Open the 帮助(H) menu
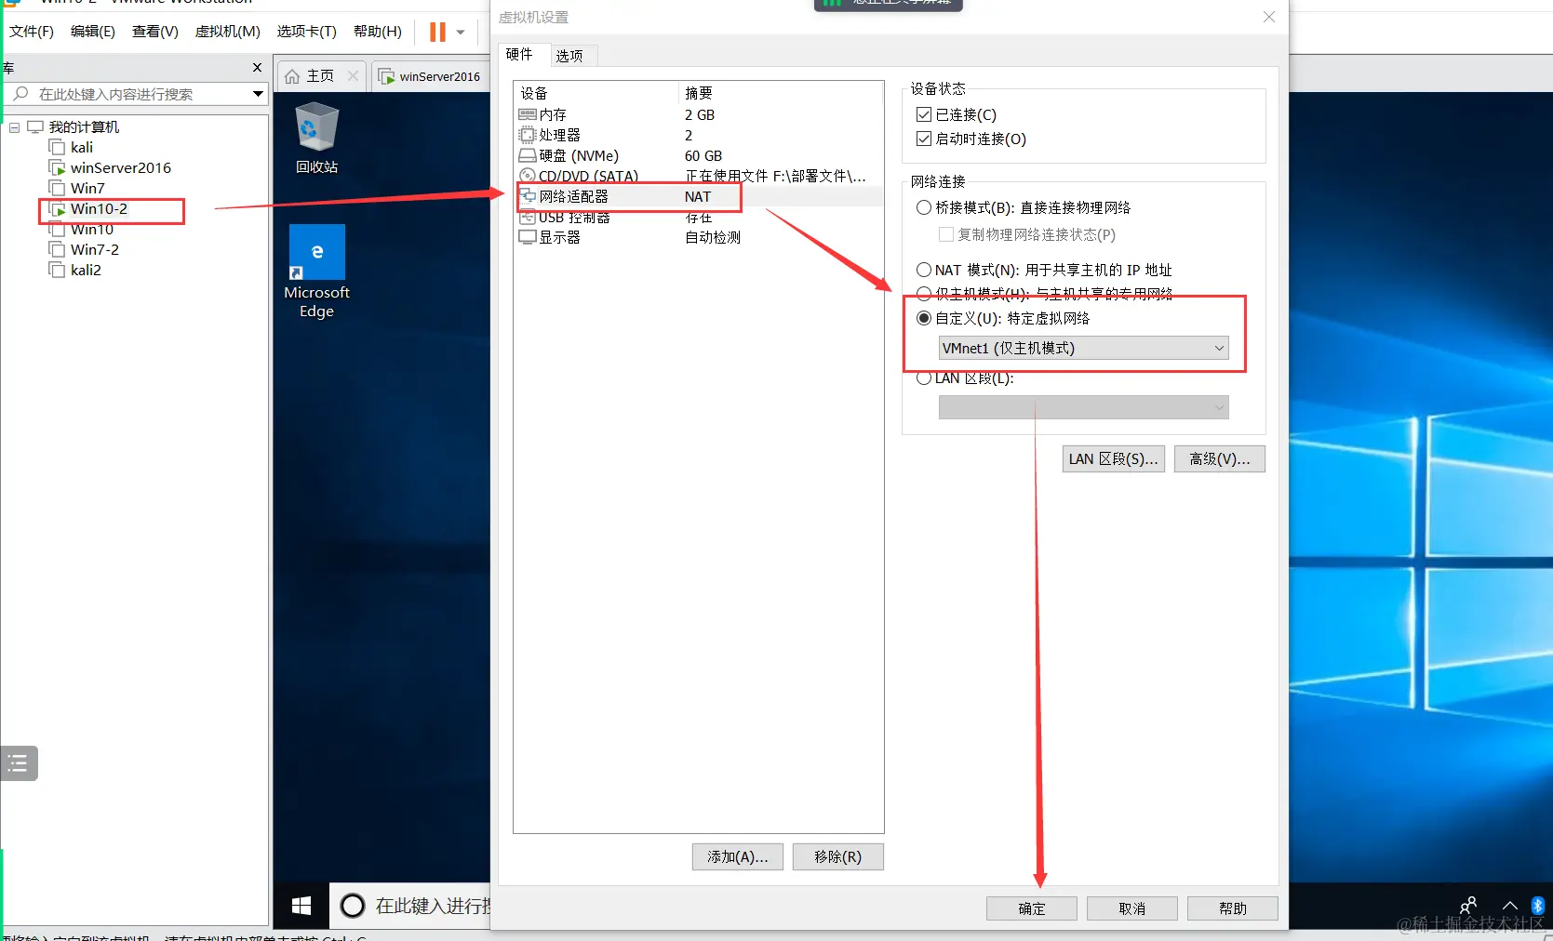1553x941 pixels. click(378, 32)
